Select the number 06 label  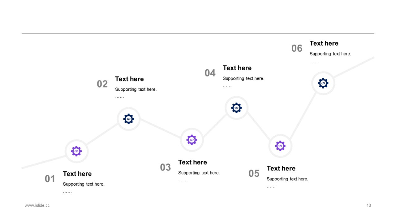(297, 48)
